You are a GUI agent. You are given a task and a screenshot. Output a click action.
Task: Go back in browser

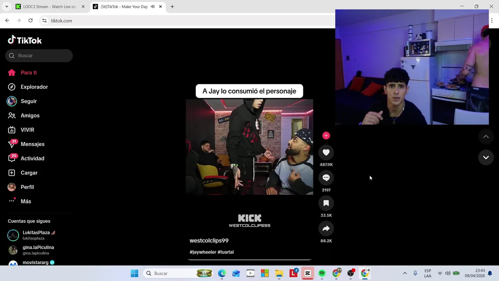coord(7,21)
